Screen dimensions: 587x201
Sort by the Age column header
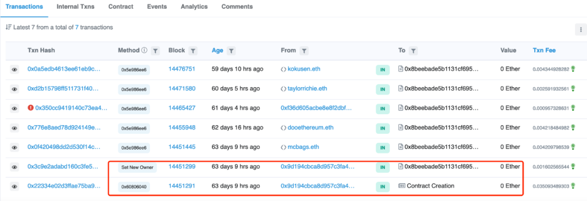217,50
